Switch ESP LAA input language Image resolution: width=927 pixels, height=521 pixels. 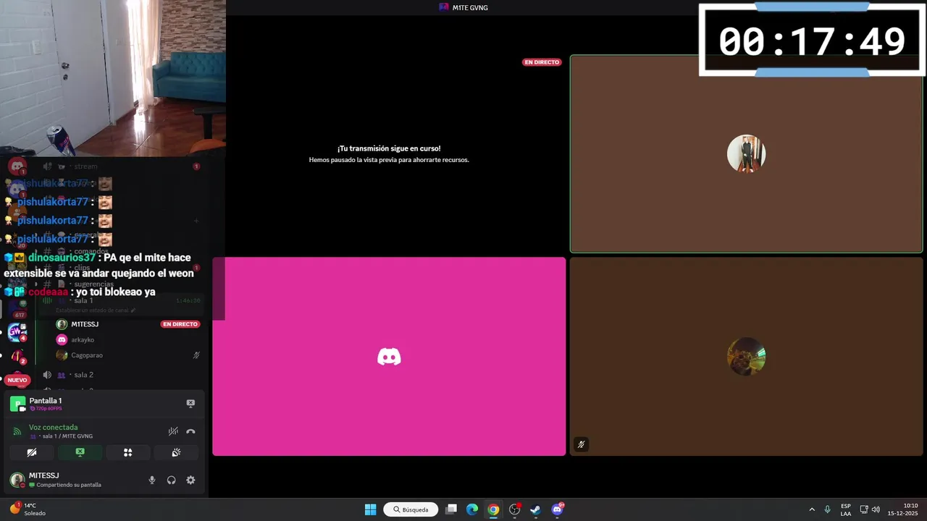click(846, 509)
